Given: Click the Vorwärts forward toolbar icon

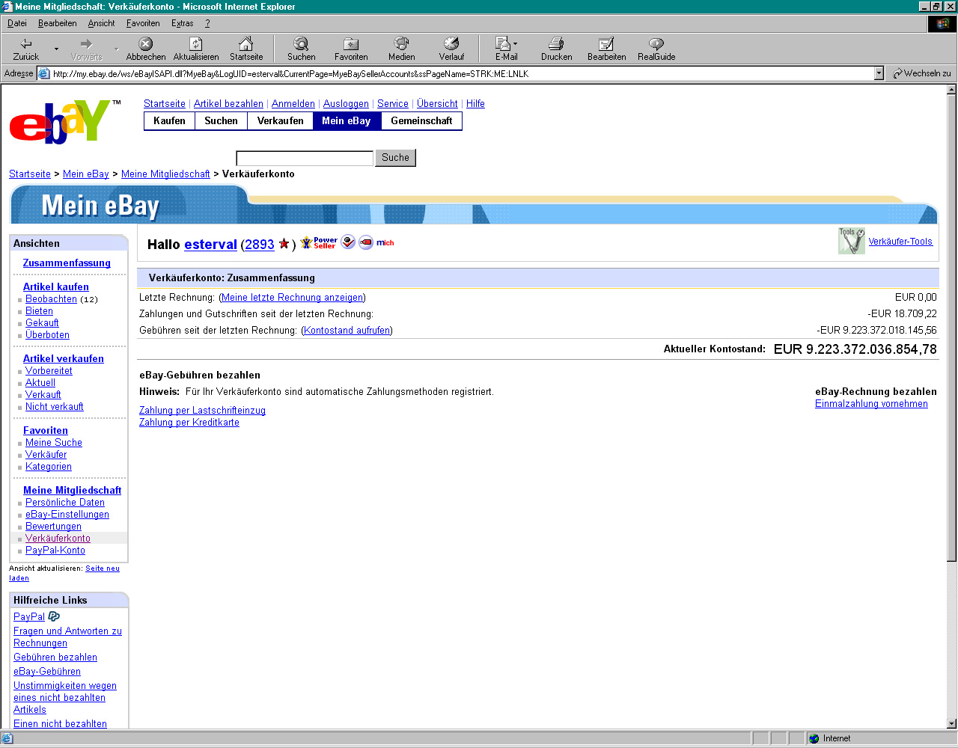Looking at the screenshot, I should click(86, 44).
